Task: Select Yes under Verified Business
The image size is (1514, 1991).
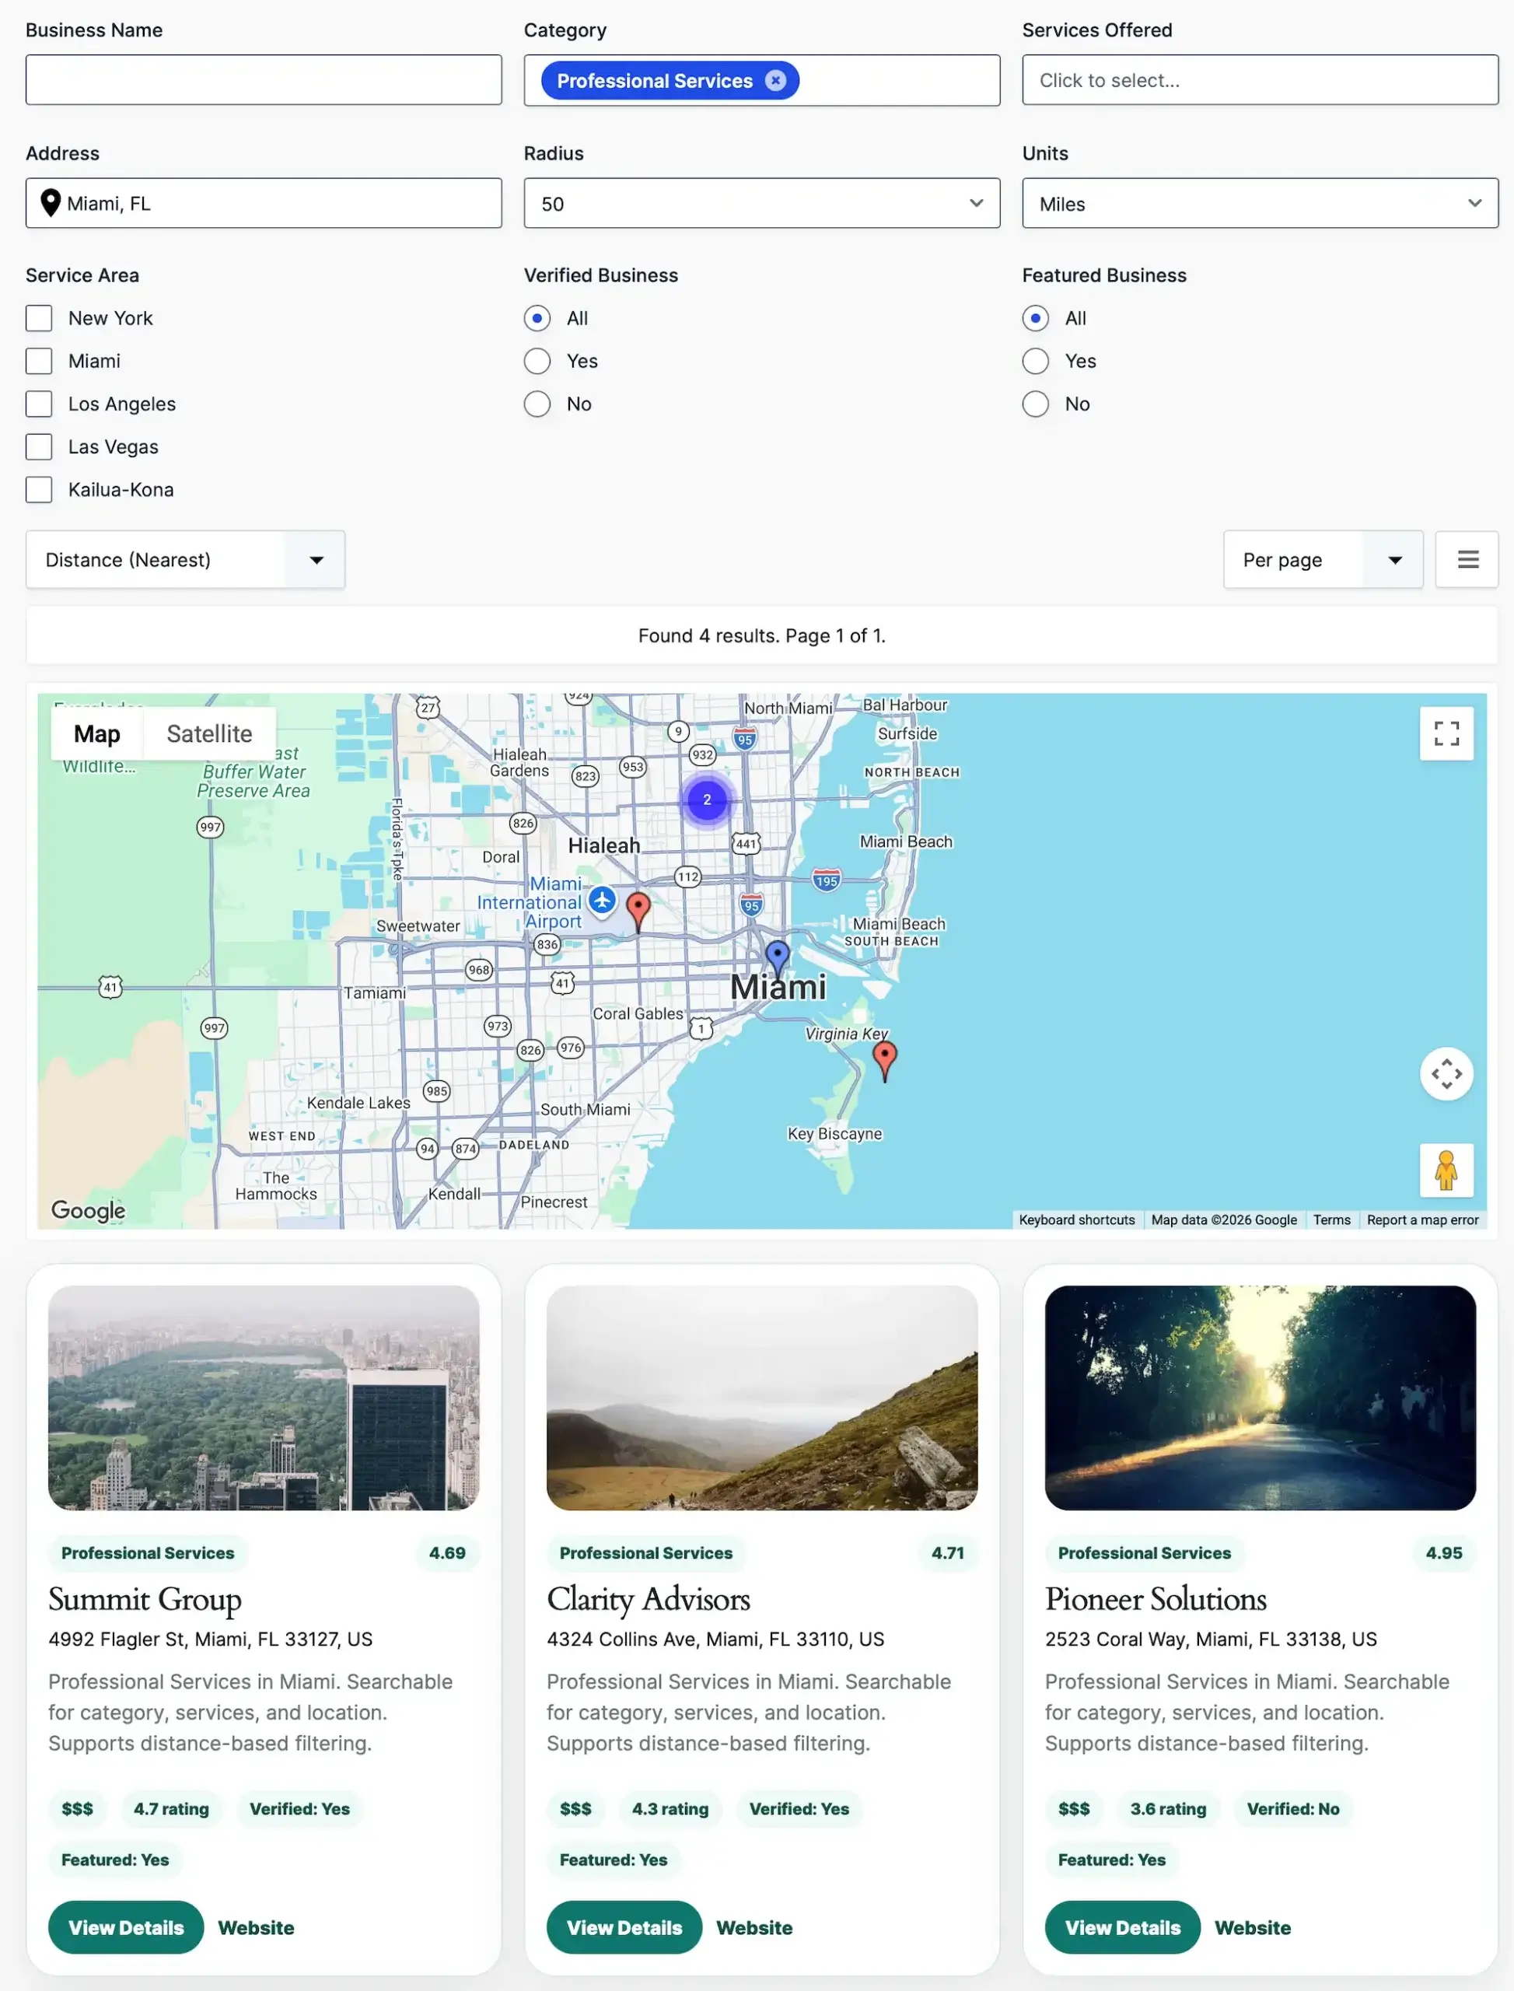Action: [x=537, y=362]
